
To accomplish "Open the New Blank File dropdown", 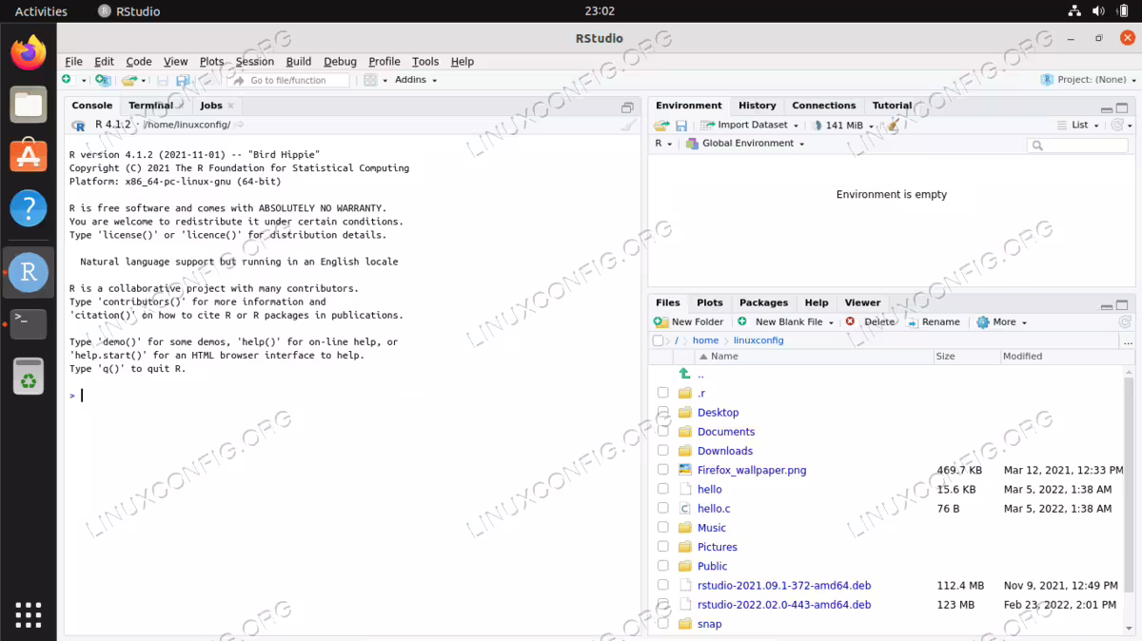I will point(786,321).
